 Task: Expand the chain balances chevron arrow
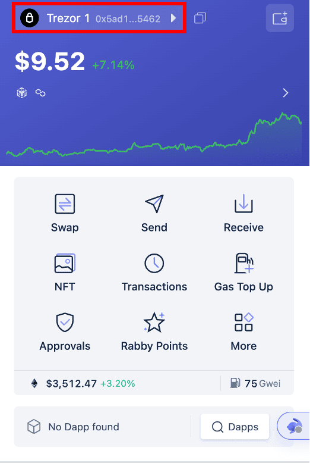285,93
